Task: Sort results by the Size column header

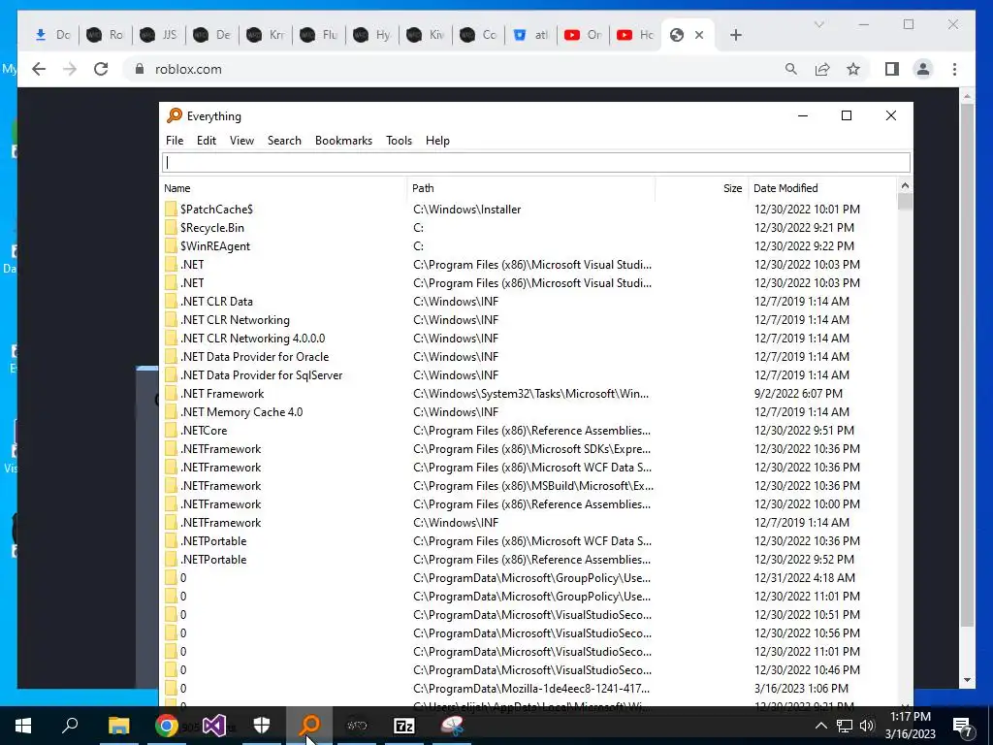Action: point(702,188)
